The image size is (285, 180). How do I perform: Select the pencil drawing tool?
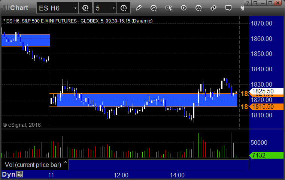pos(139,8)
